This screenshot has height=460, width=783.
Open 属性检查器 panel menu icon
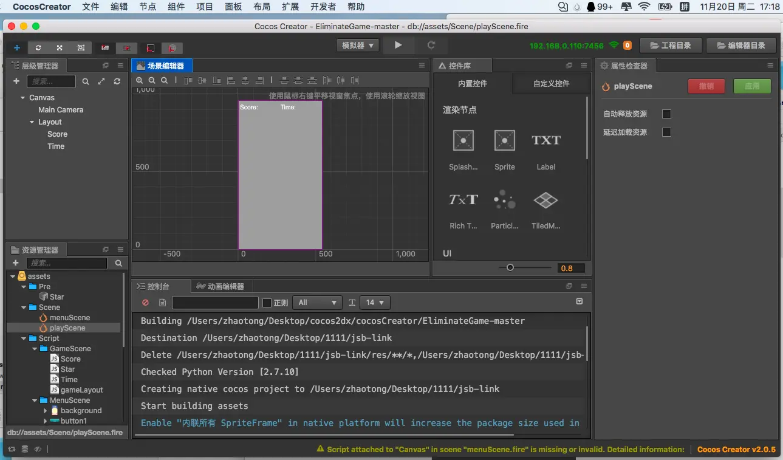[x=771, y=66]
